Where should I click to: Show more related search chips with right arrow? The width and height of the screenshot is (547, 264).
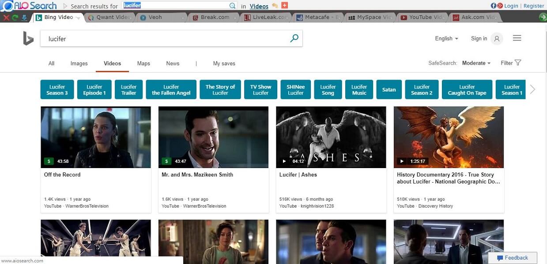coord(532,89)
